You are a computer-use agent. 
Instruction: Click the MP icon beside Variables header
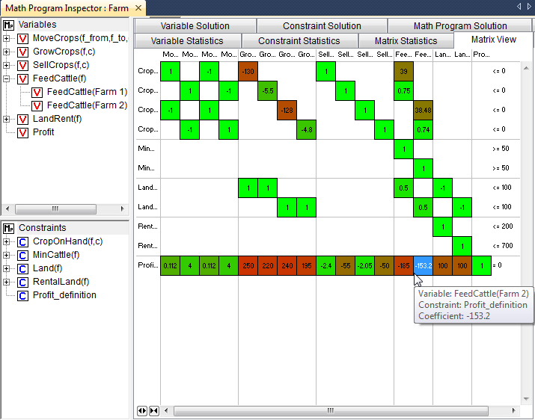click(x=8, y=25)
